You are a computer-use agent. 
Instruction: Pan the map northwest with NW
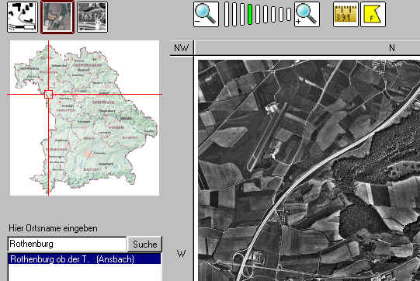(181, 48)
